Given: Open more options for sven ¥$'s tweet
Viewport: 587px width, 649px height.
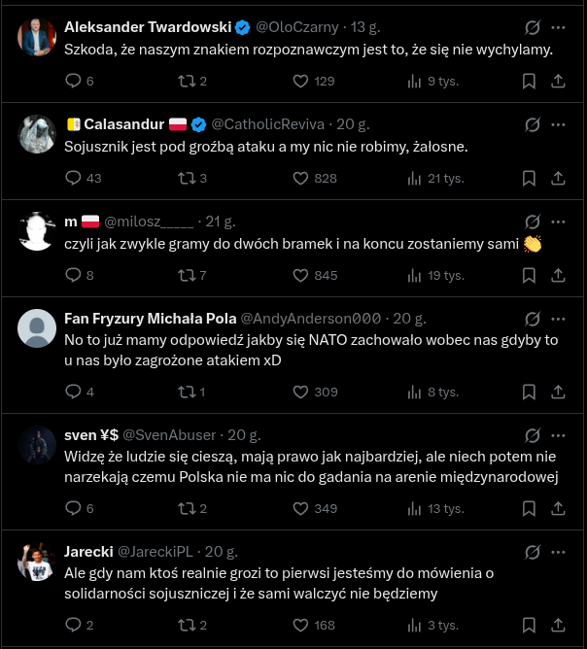Looking at the screenshot, I should pyautogui.click(x=558, y=435).
